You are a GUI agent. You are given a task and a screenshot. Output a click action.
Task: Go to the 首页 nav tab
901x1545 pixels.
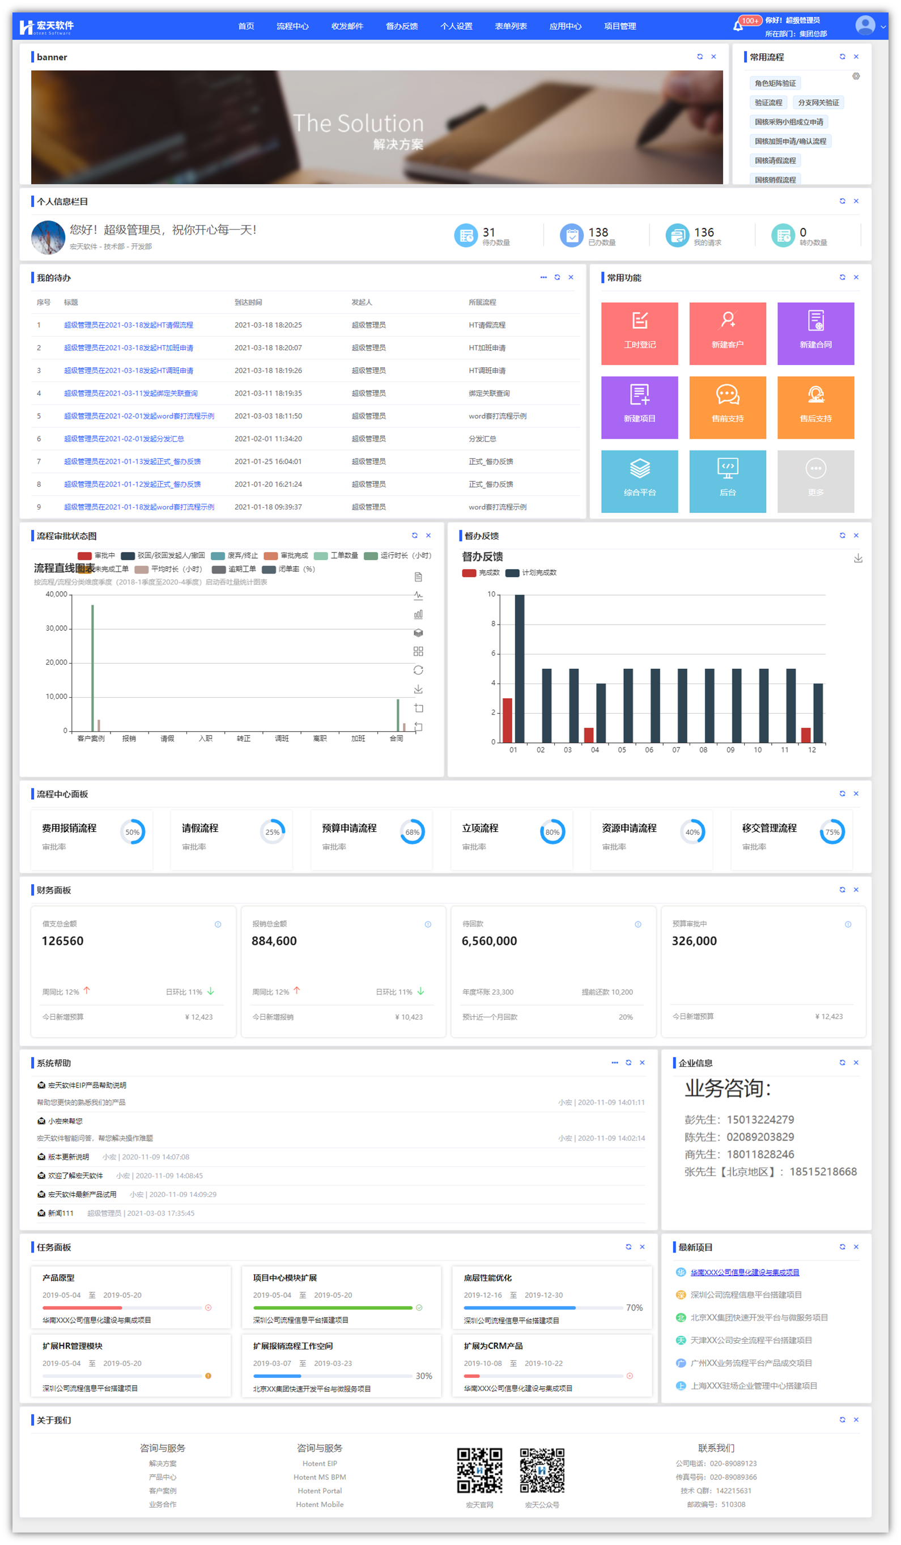[x=246, y=26]
